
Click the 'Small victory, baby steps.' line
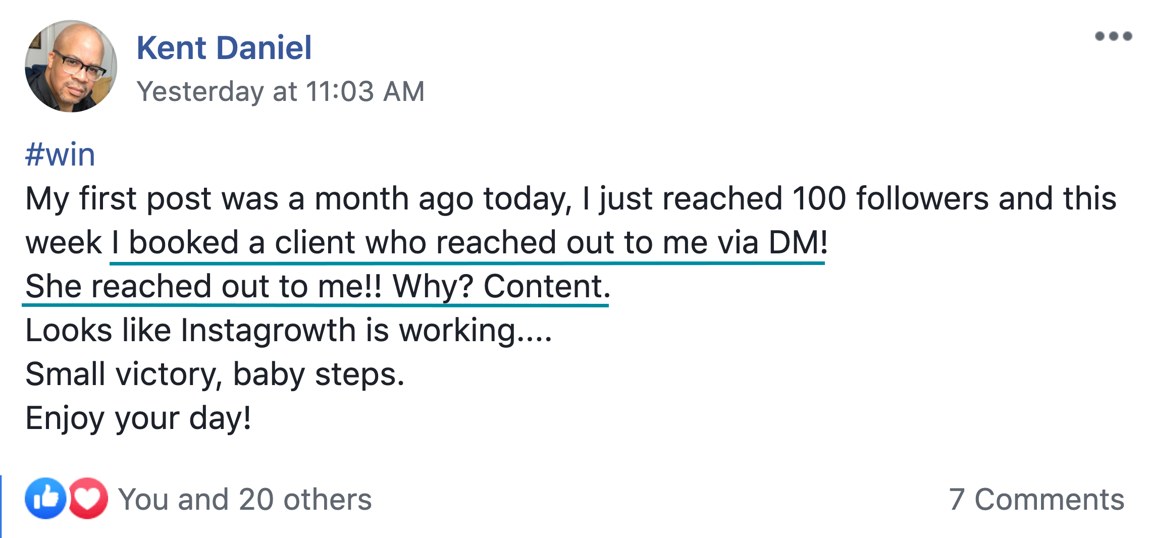(215, 374)
